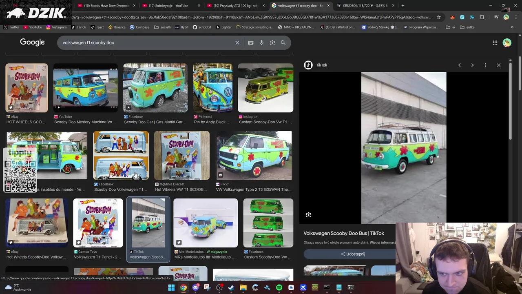
Task: Open TikTok bookmark in bookmarks bar
Action: [78, 27]
